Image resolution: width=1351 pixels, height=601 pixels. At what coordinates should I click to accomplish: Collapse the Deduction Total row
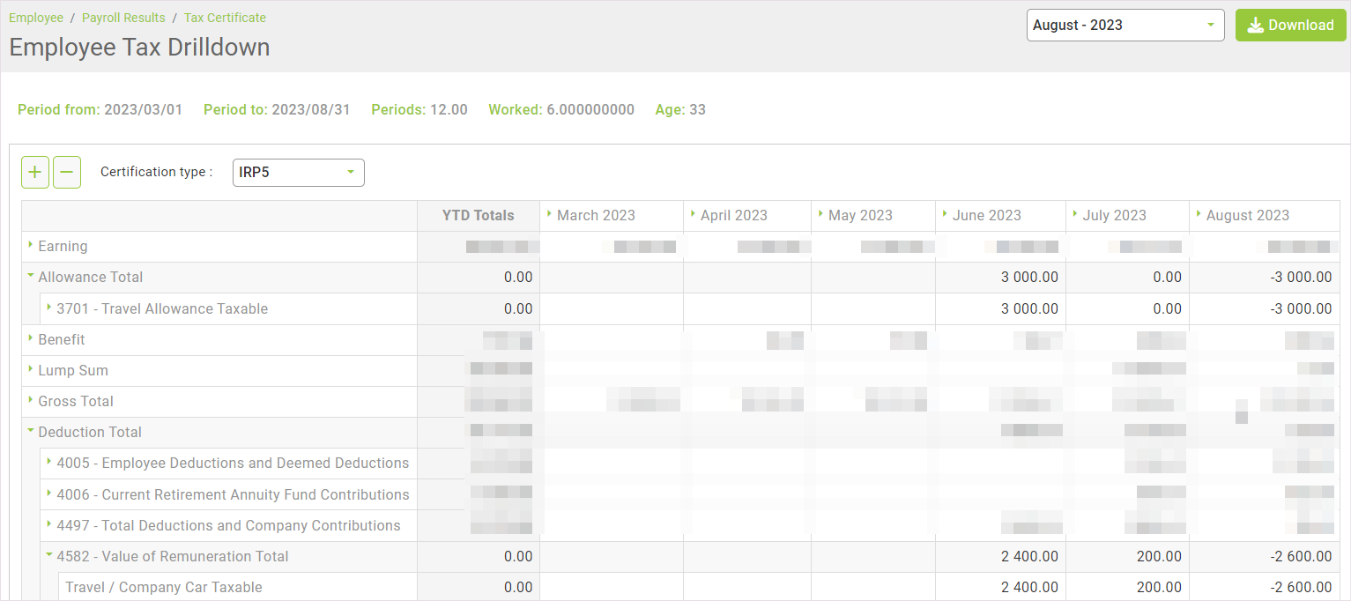[x=31, y=432]
